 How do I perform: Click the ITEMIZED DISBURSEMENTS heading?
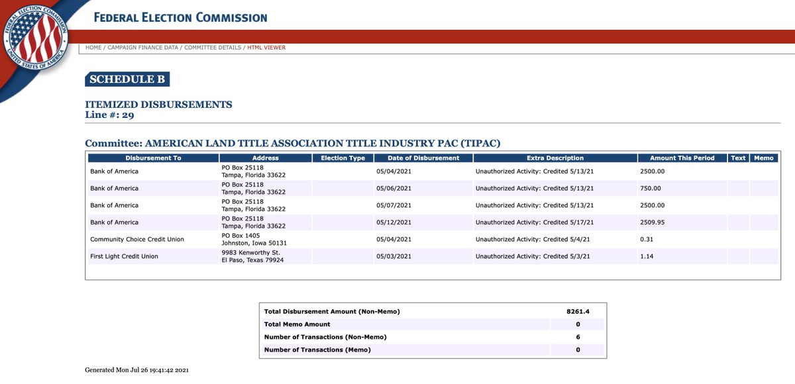point(159,105)
